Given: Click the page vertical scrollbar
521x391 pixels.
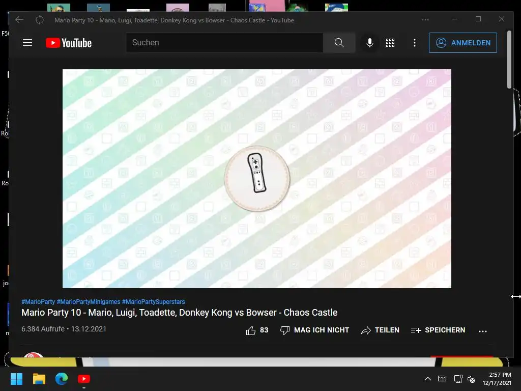Looking at the screenshot, I should (x=509, y=60).
